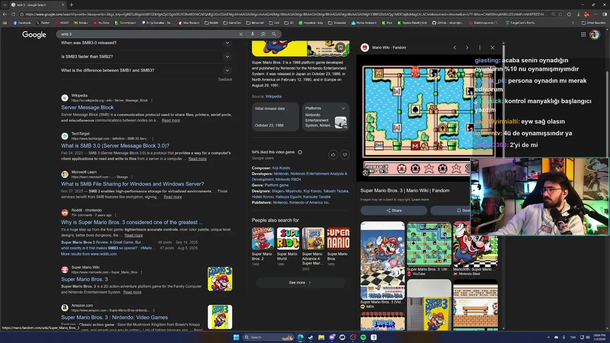610x343 pixels.
Task: Open YouTube 'Super Mario Bros. 3: Ultr...' thumbnail
Action: [428, 244]
